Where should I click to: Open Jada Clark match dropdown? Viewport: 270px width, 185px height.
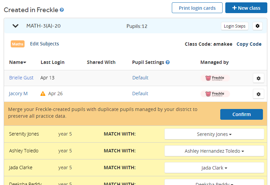pyautogui.click(x=214, y=168)
